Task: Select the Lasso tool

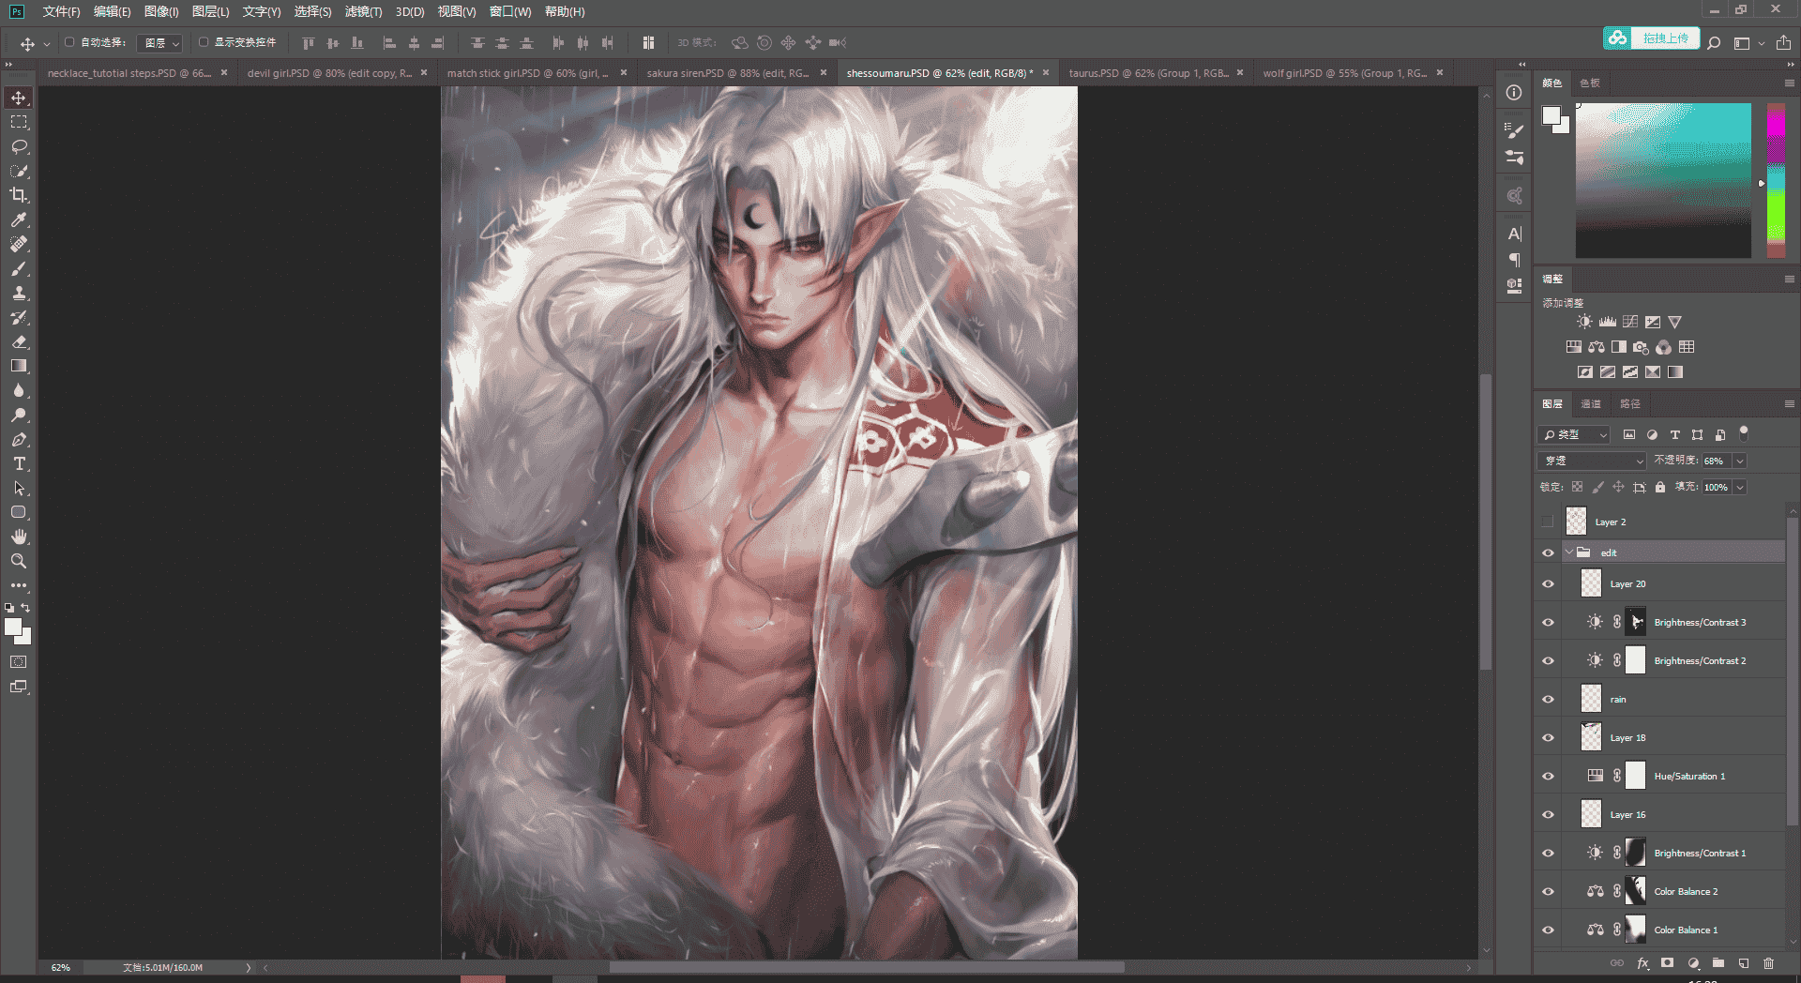Action: coord(19,146)
